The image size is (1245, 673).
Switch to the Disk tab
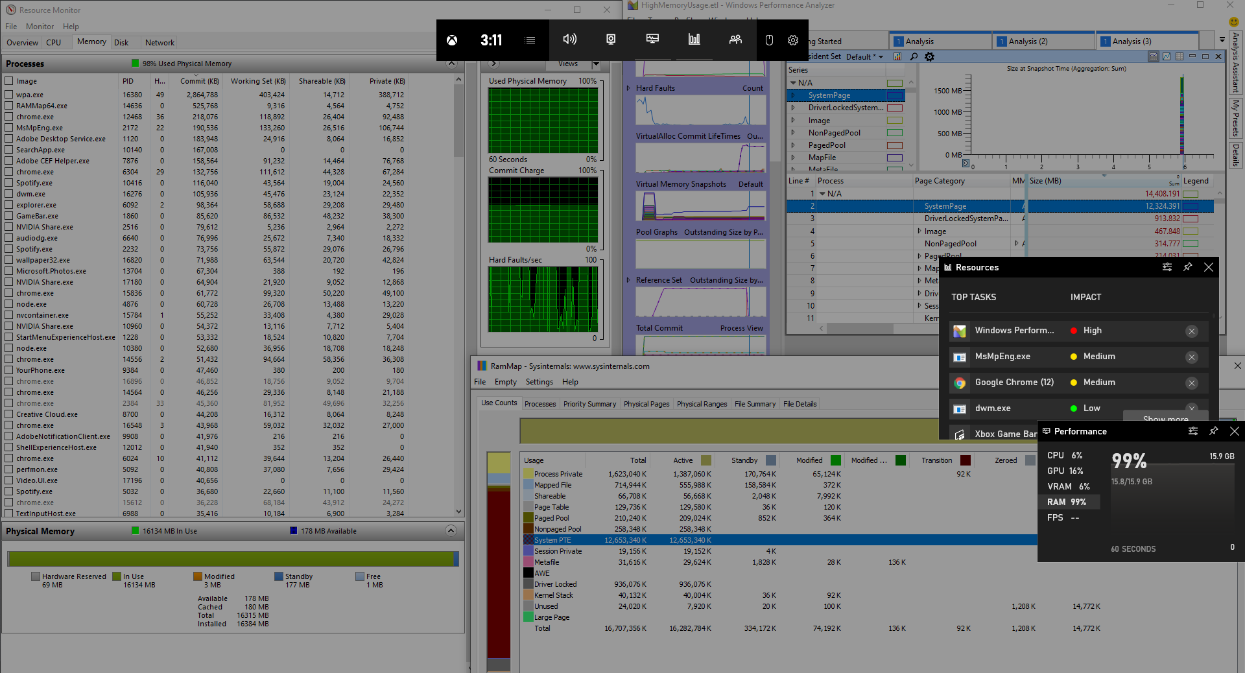[121, 43]
